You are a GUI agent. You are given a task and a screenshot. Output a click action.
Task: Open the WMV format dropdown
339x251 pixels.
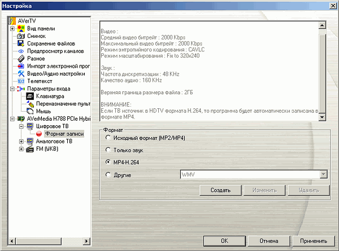pos(324,175)
